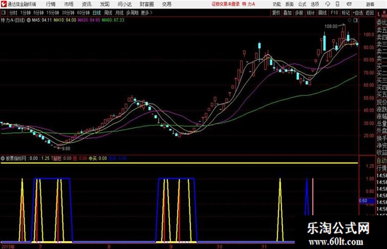Click the 叠加 overlay button
Image resolution: width=387 pixels, height=249 pixels.
pos(287,13)
